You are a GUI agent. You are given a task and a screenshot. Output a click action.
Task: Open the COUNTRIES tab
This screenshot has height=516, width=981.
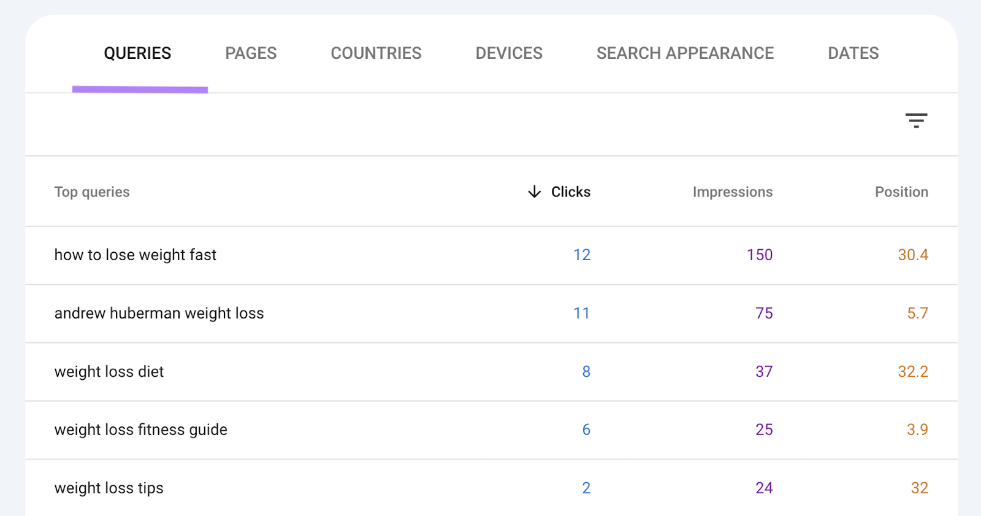pyautogui.click(x=376, y=53)
